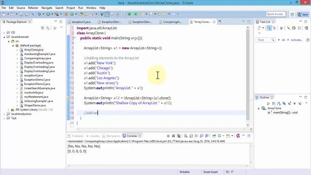Open the Project menu

70,8
